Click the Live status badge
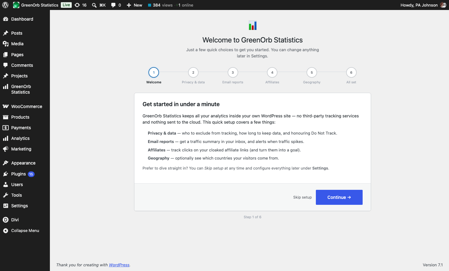449x271 pixels. 66,5
